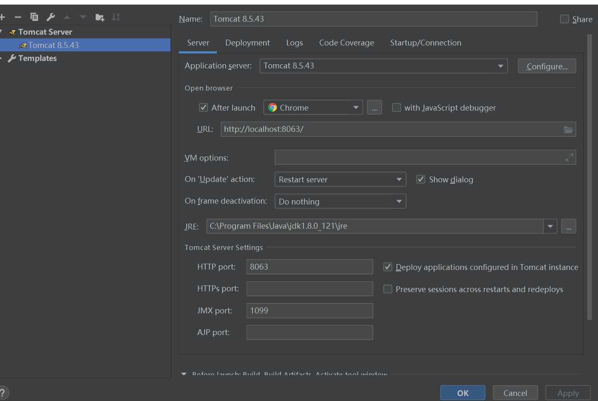Click the Templates wrench icon
The width and height of the screenshot is (598, 401).
[x=12, y=58]
